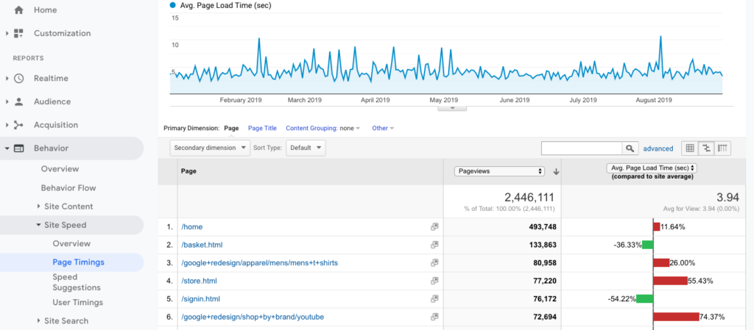Viewport: 754px width, 330px height.
Task: Click the Audience person icon
Action: (18, 101)
